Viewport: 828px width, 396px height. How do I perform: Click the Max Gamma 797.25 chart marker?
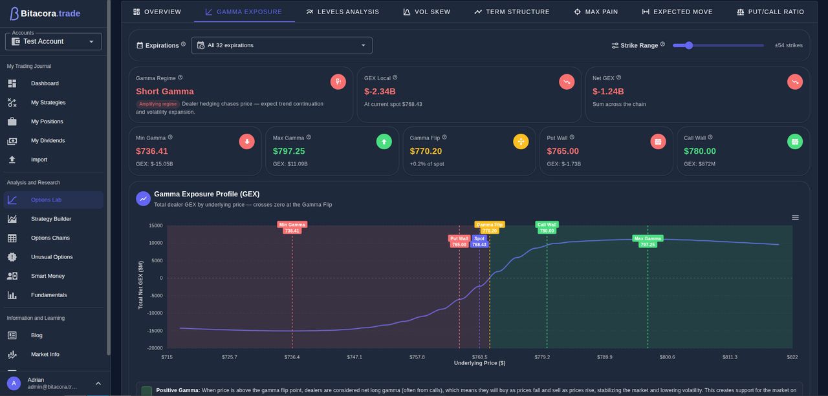(x=648, y=242)
